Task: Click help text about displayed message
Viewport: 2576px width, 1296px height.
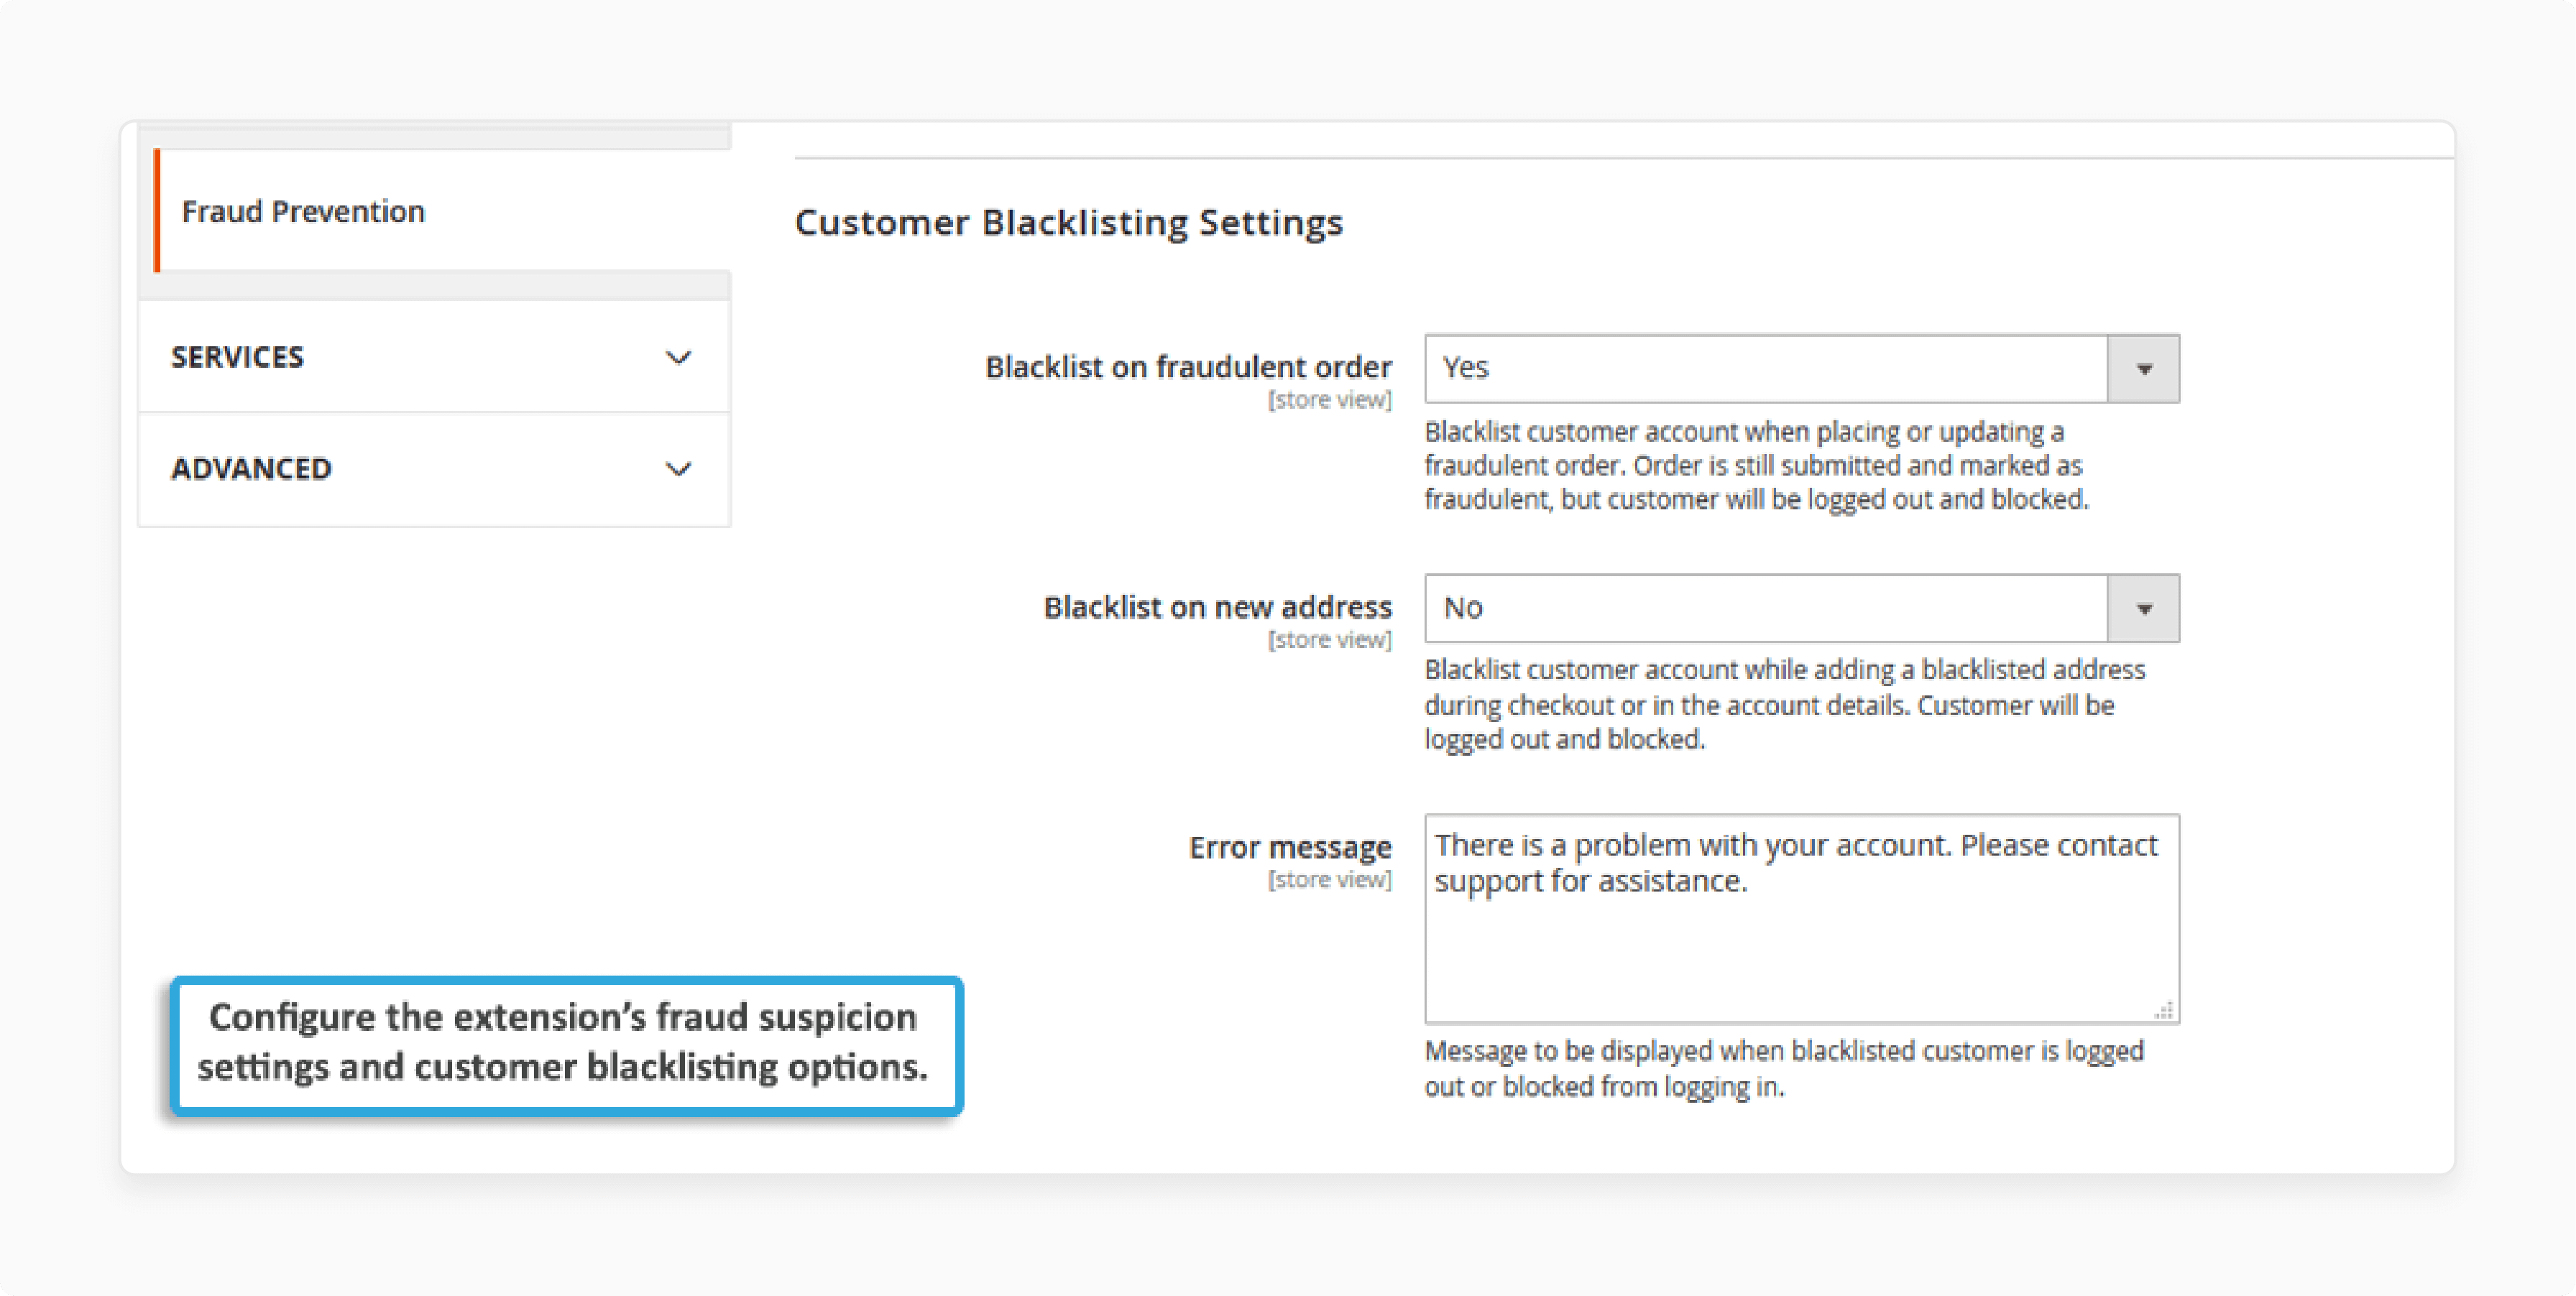Action: (x=1784, y=1069)
